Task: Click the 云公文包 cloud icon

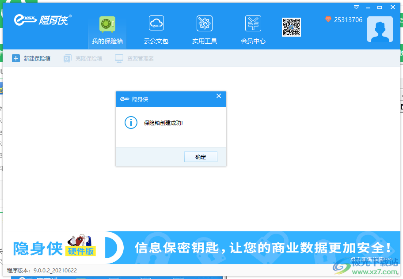Action: 156,23
